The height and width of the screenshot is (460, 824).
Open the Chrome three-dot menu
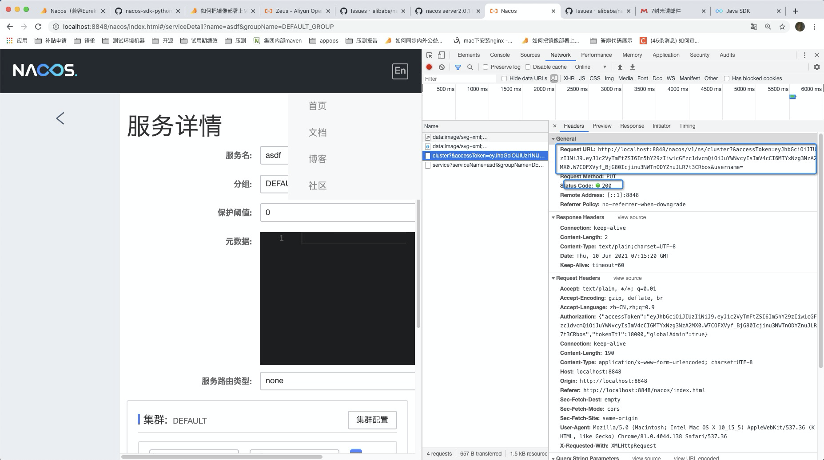click(814, 27)
